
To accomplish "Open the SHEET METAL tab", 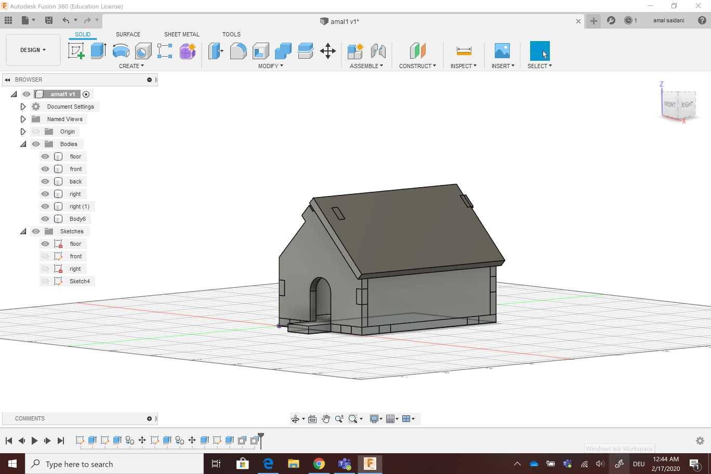I will click(181, 34).
